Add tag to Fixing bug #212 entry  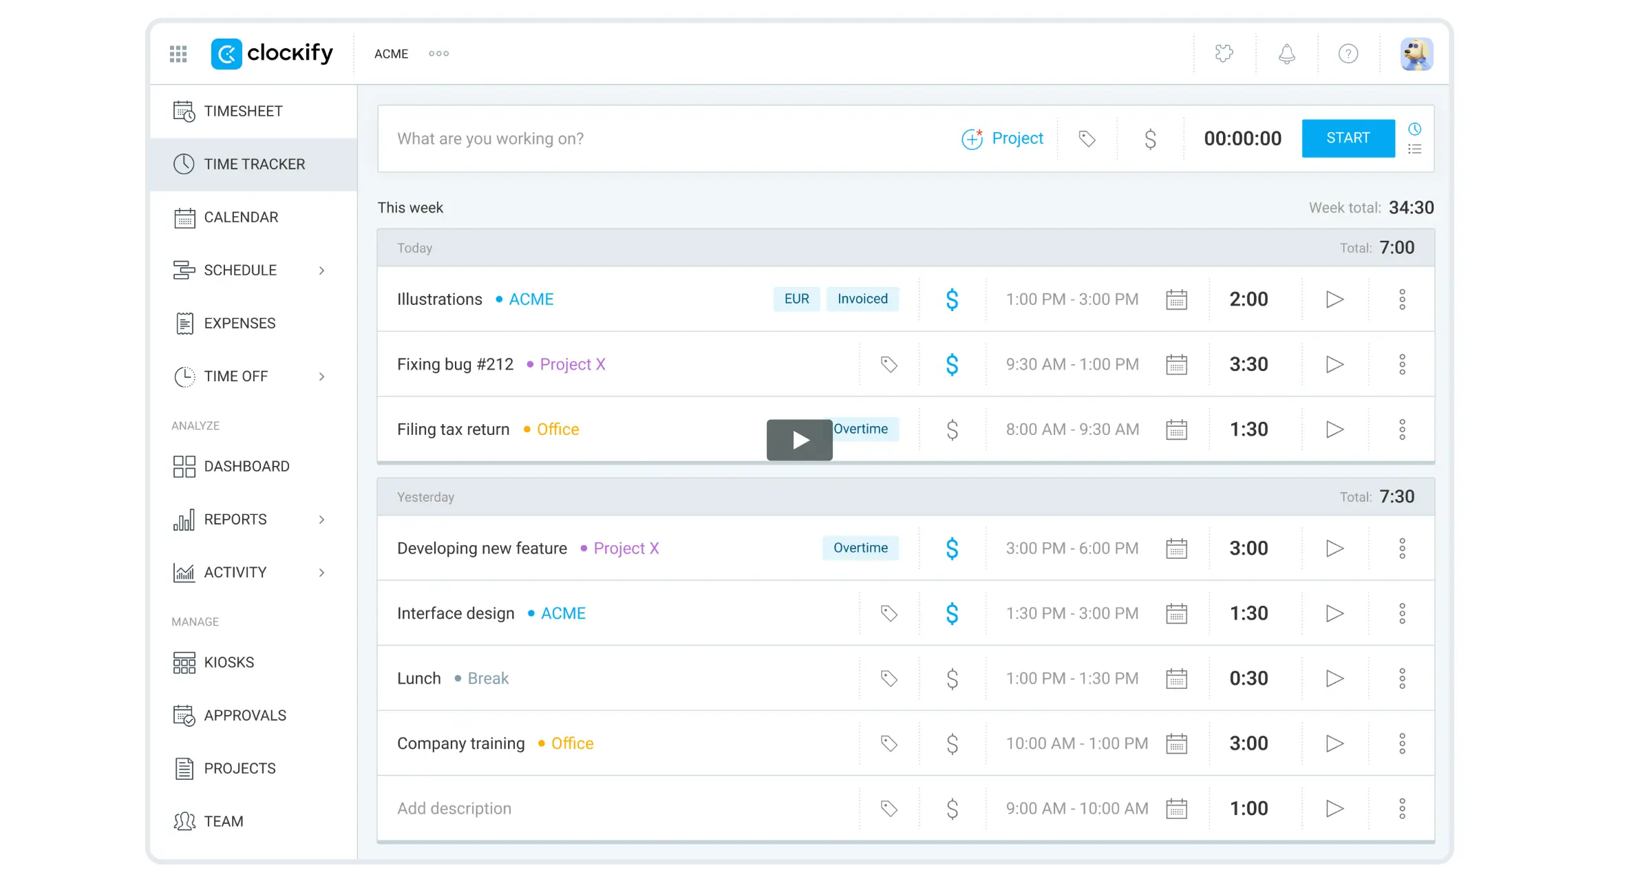[x=889, y=364]
